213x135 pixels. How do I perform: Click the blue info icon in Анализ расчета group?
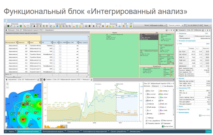click(58, 26)
